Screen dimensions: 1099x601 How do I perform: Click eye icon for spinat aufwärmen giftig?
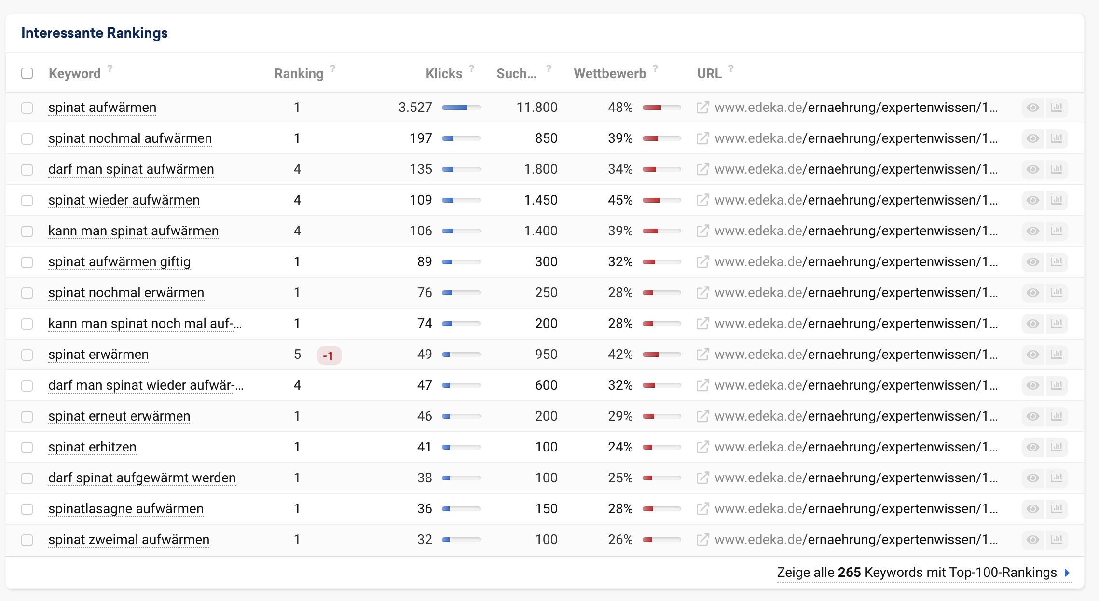(1033, 262)
